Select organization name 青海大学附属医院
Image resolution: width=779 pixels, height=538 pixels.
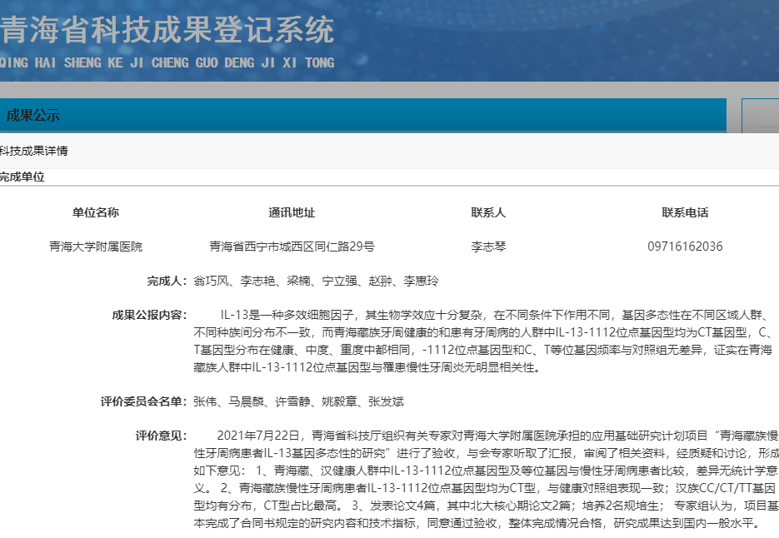[96, 247]
